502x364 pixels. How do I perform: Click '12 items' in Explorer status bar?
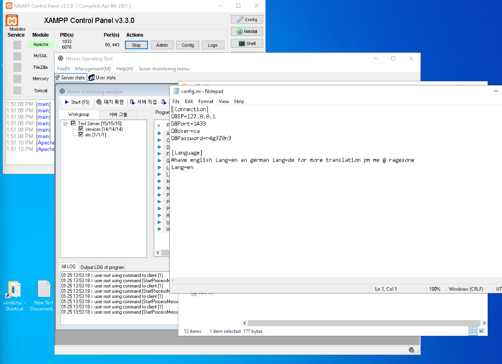coord(193,331)
